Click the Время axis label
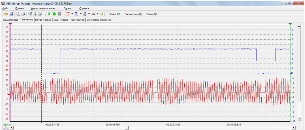Image resolution: width=305 pixels, height=130 pixels. (7, 124)
